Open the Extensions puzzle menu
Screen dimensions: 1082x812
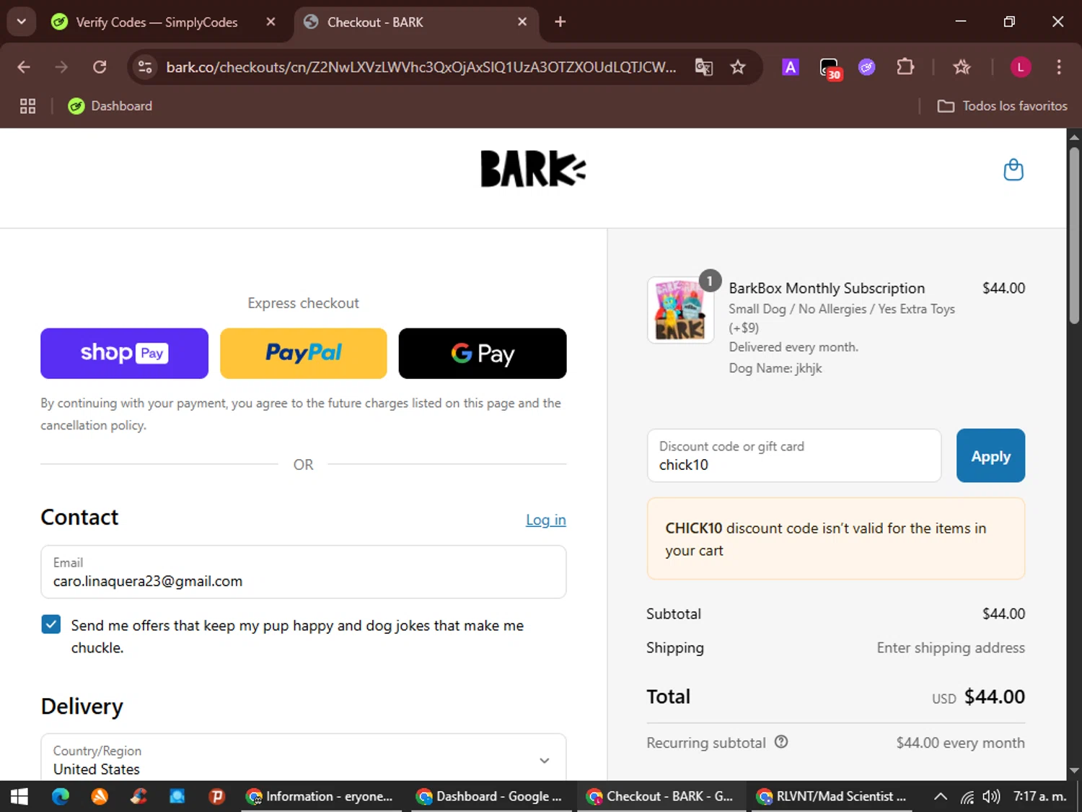905,67
